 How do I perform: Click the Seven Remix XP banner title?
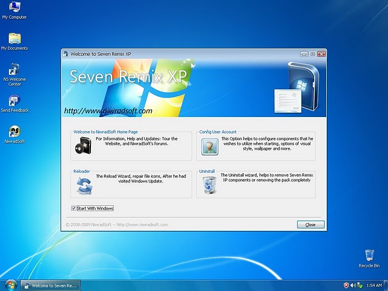click(128, 76)
